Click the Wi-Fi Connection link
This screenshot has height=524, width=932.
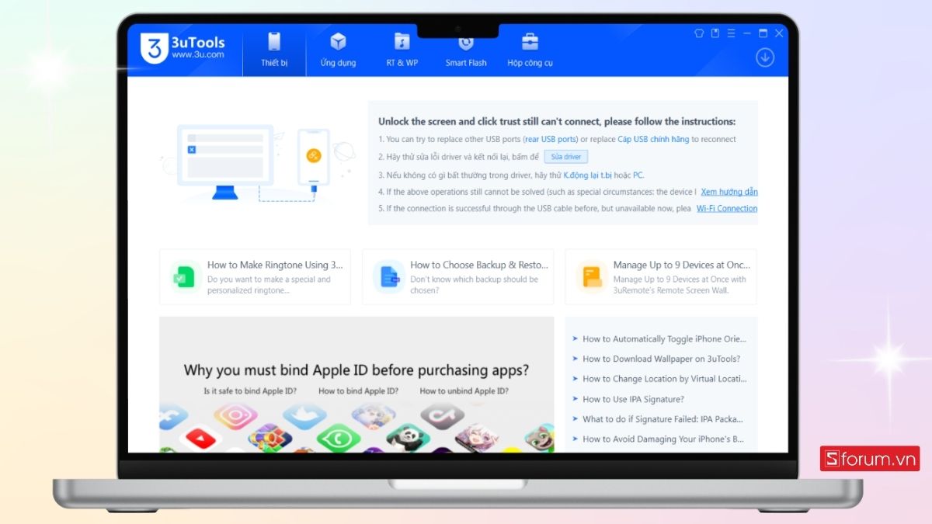click(727, 209)
